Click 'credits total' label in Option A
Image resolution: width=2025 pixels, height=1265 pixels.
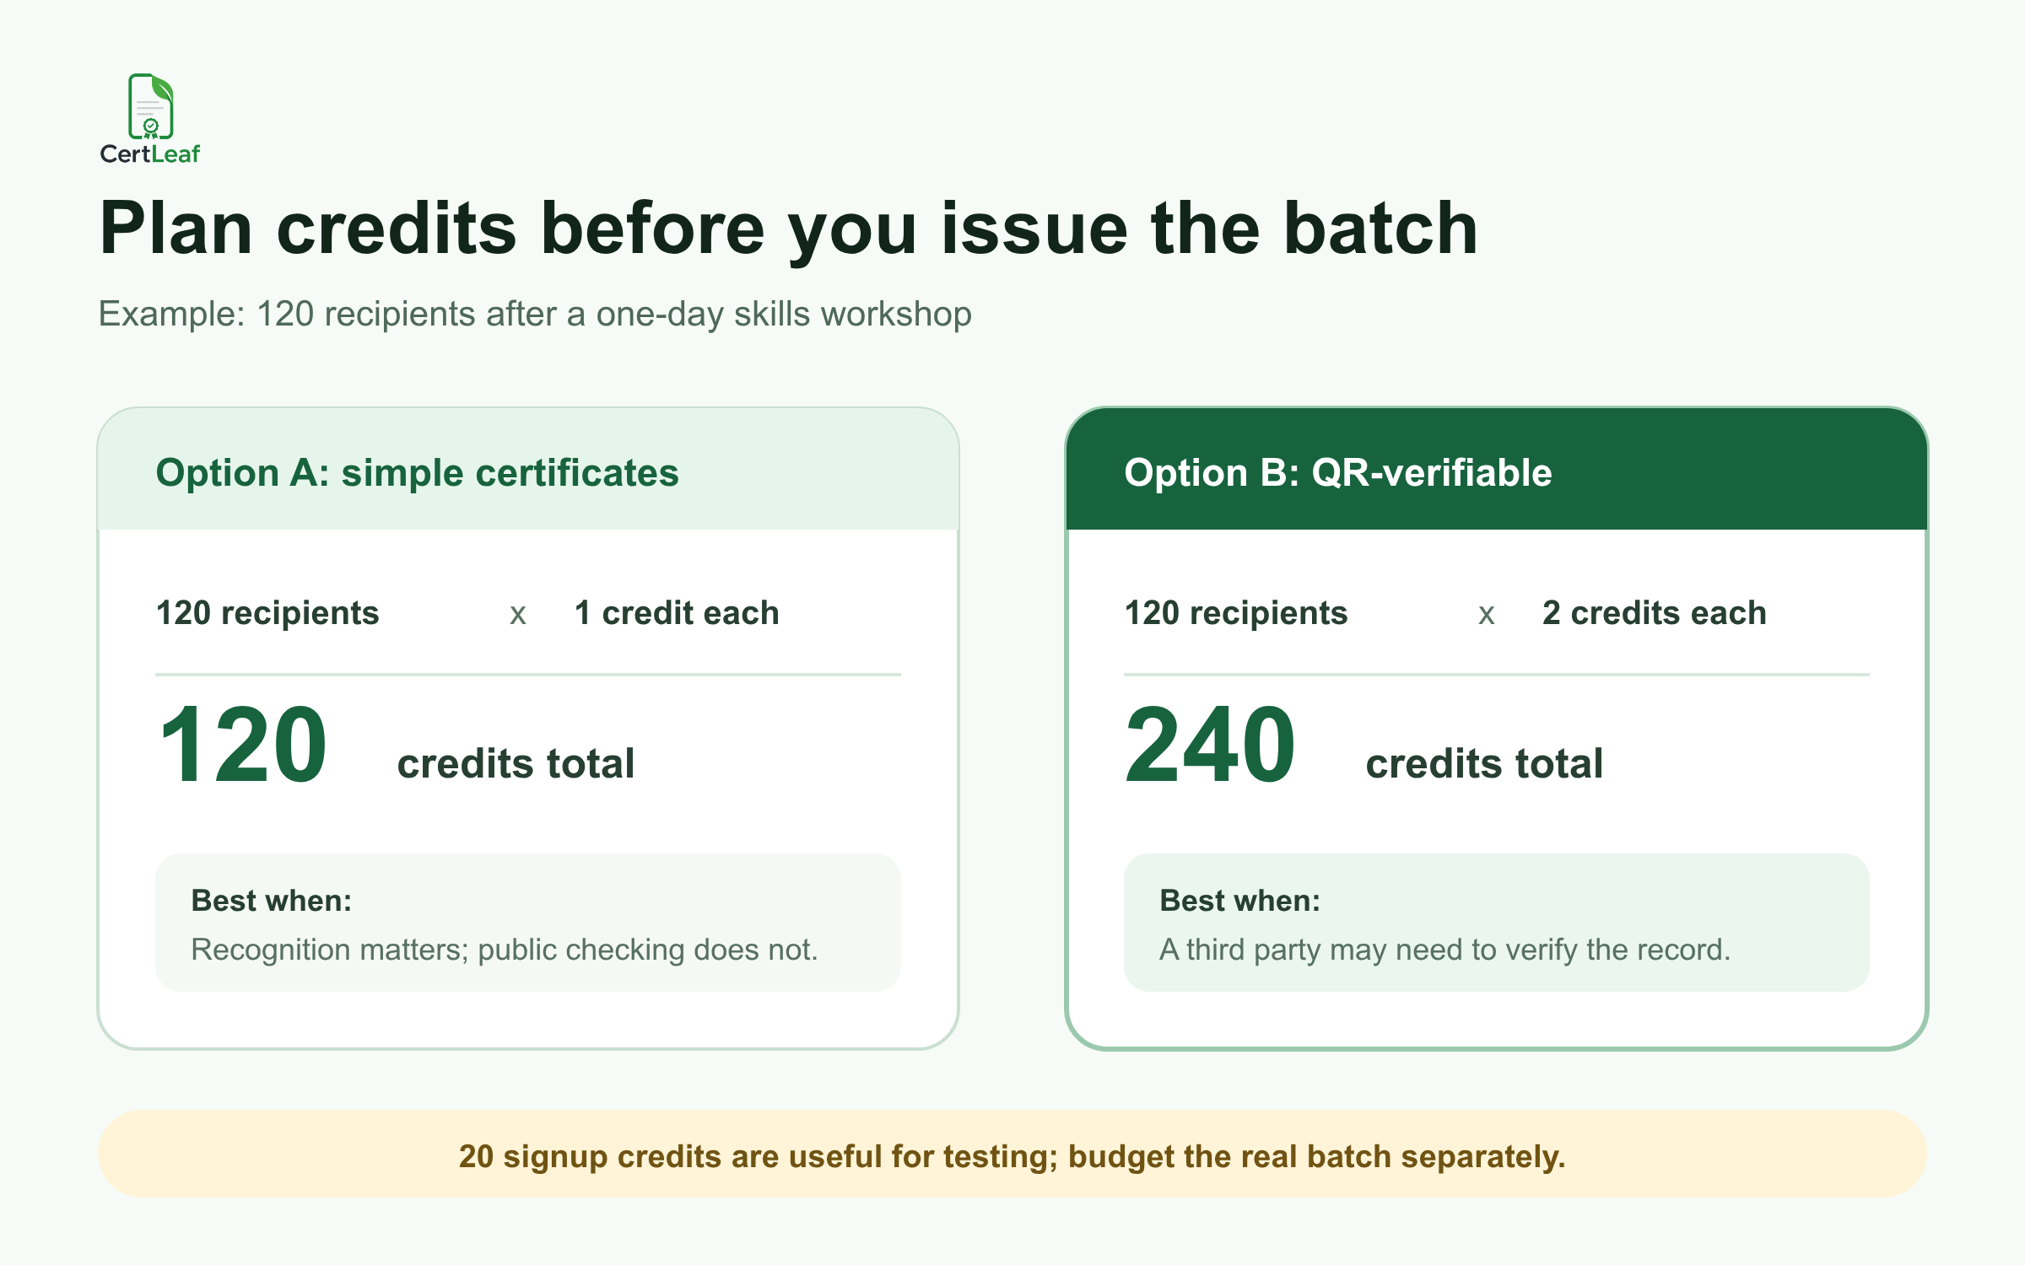tap(516, 763)
